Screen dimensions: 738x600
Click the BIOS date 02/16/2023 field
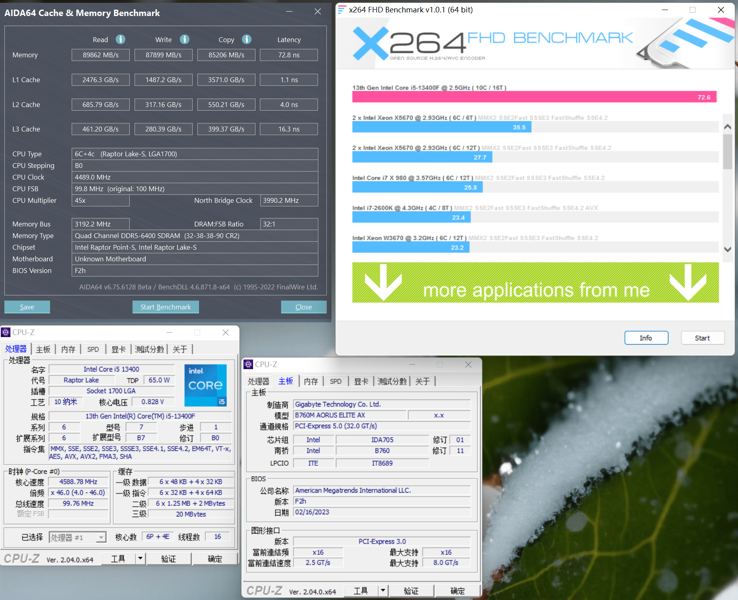click(382, 512)
